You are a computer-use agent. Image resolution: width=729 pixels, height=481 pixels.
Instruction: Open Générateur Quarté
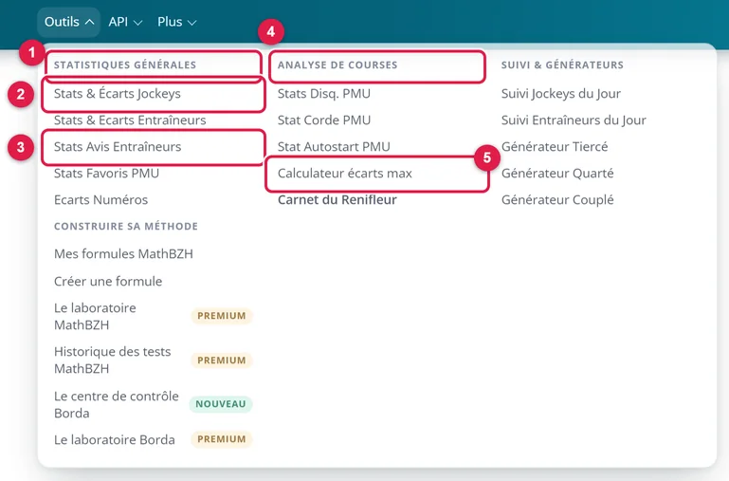point(557,173)
